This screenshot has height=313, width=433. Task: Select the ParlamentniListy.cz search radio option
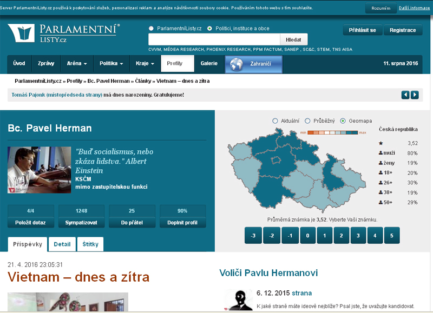pos(151,29)
